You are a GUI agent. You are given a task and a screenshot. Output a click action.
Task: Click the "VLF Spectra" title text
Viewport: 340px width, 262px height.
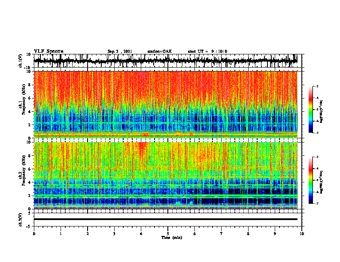(49, 51)
